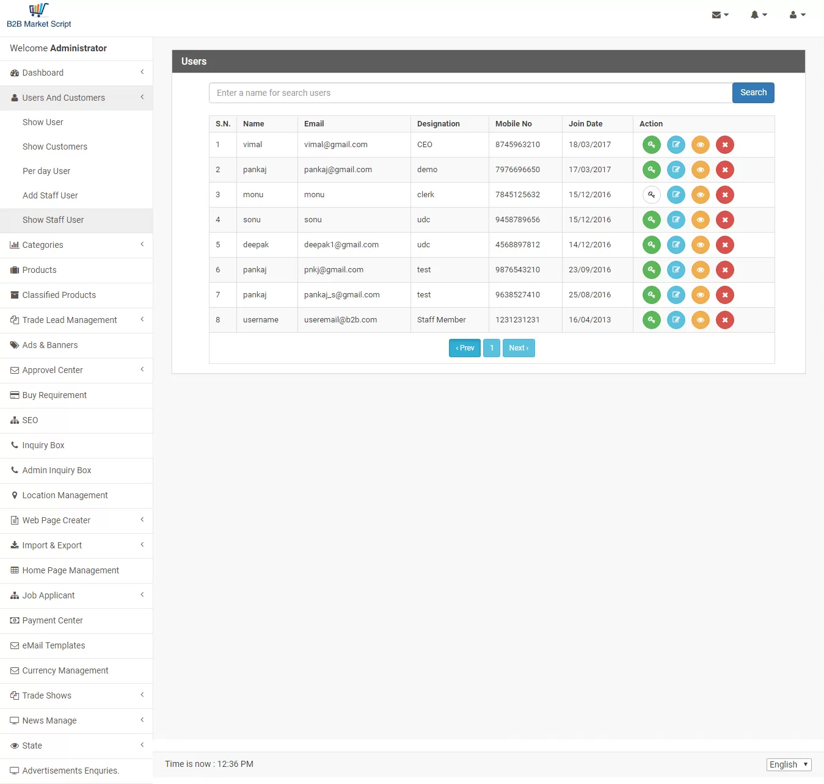Screen dimensions: 824x784
Task: Click green key icon for username row
Action: pos(652,320)
